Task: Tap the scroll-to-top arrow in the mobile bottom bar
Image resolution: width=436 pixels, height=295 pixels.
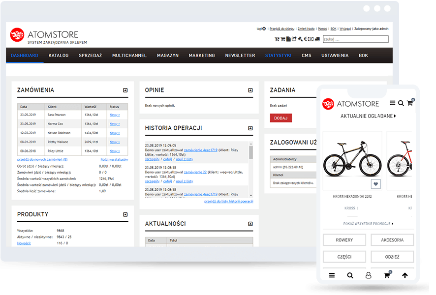Action: click(405, 275)
